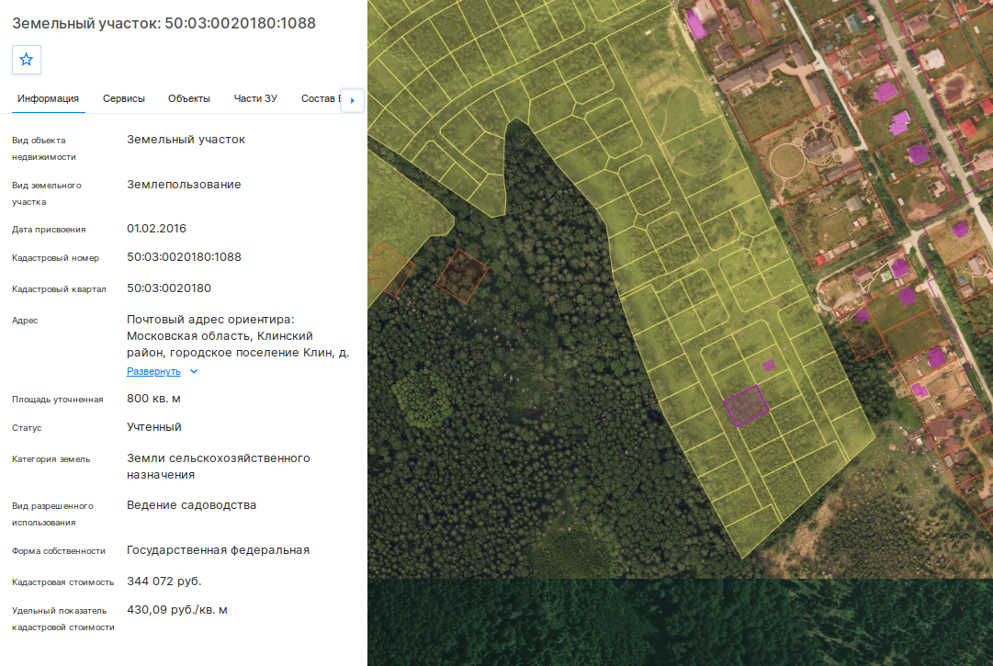Screen dimensions: 993x666
Task: Open the partially hidden Состав tab
Action: (321, 99)
